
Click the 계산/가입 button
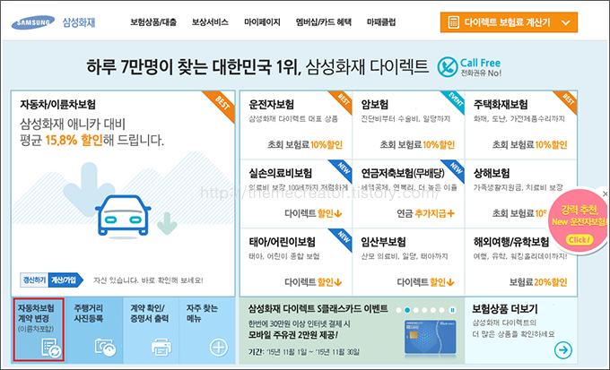coord(65,280)
